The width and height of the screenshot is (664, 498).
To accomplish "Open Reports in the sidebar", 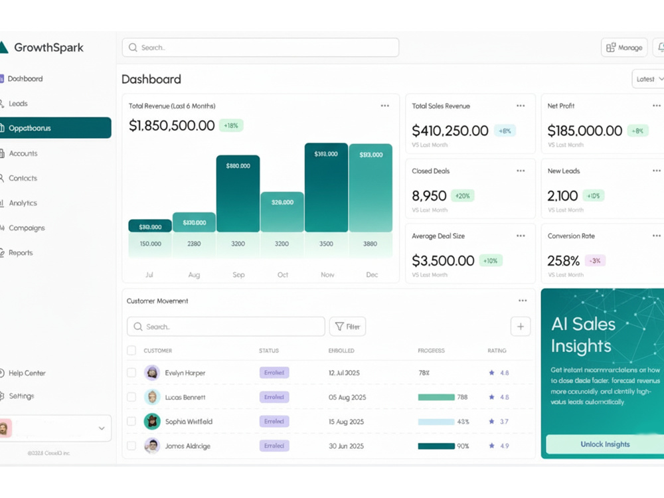I will click(17, 253).
